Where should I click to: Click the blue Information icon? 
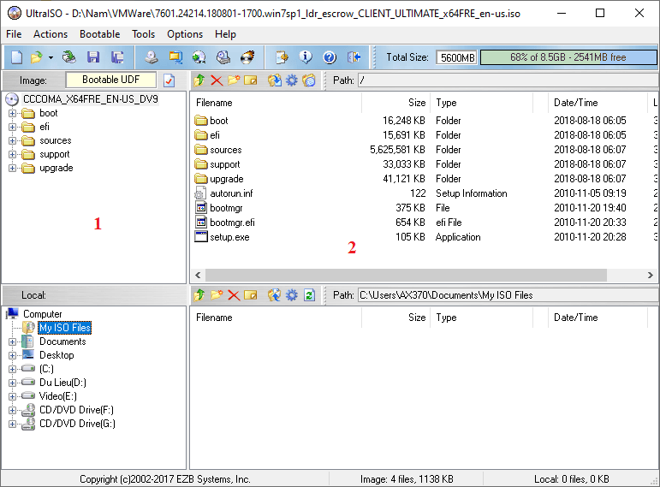point(306,57)
